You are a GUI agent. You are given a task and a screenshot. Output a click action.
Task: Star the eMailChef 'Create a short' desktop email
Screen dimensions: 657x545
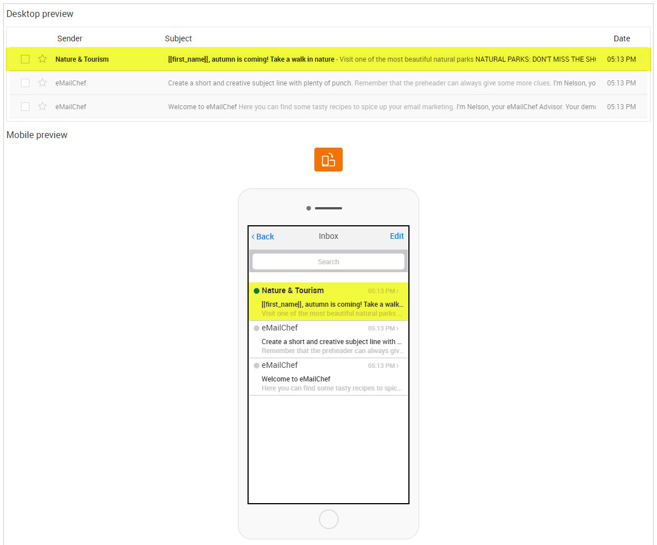pyautogui.click(x=42, y=83)
